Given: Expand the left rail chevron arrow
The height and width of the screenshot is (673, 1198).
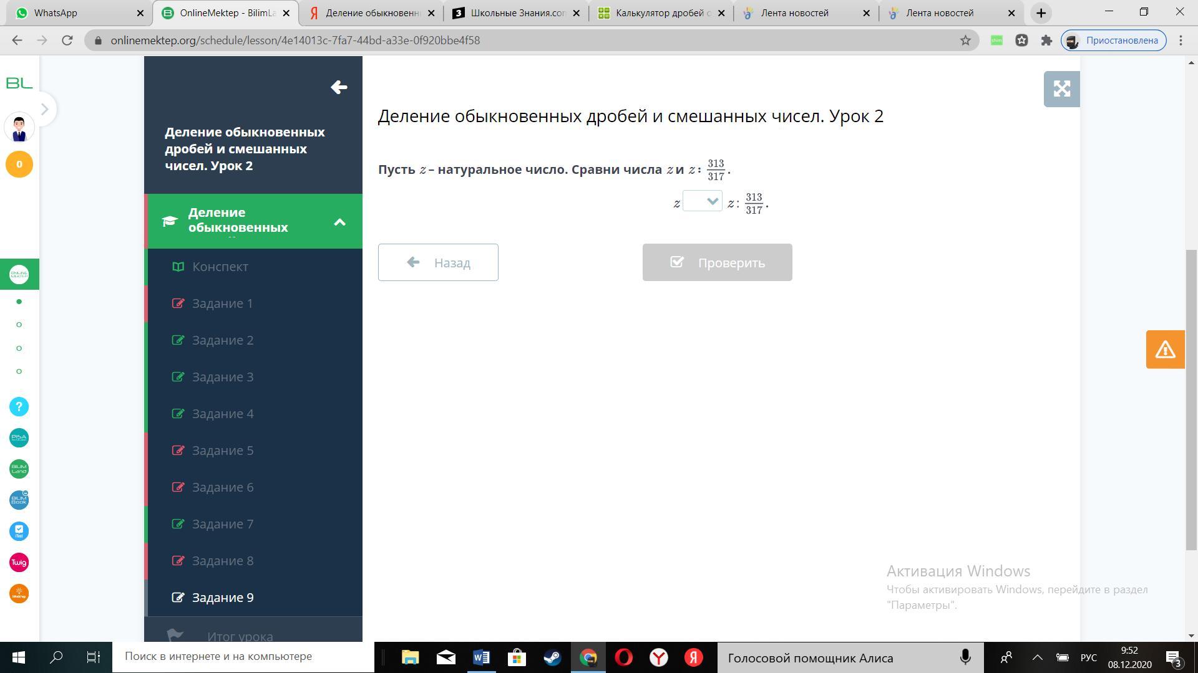Looking at the screenshot, I should [44, 110].
